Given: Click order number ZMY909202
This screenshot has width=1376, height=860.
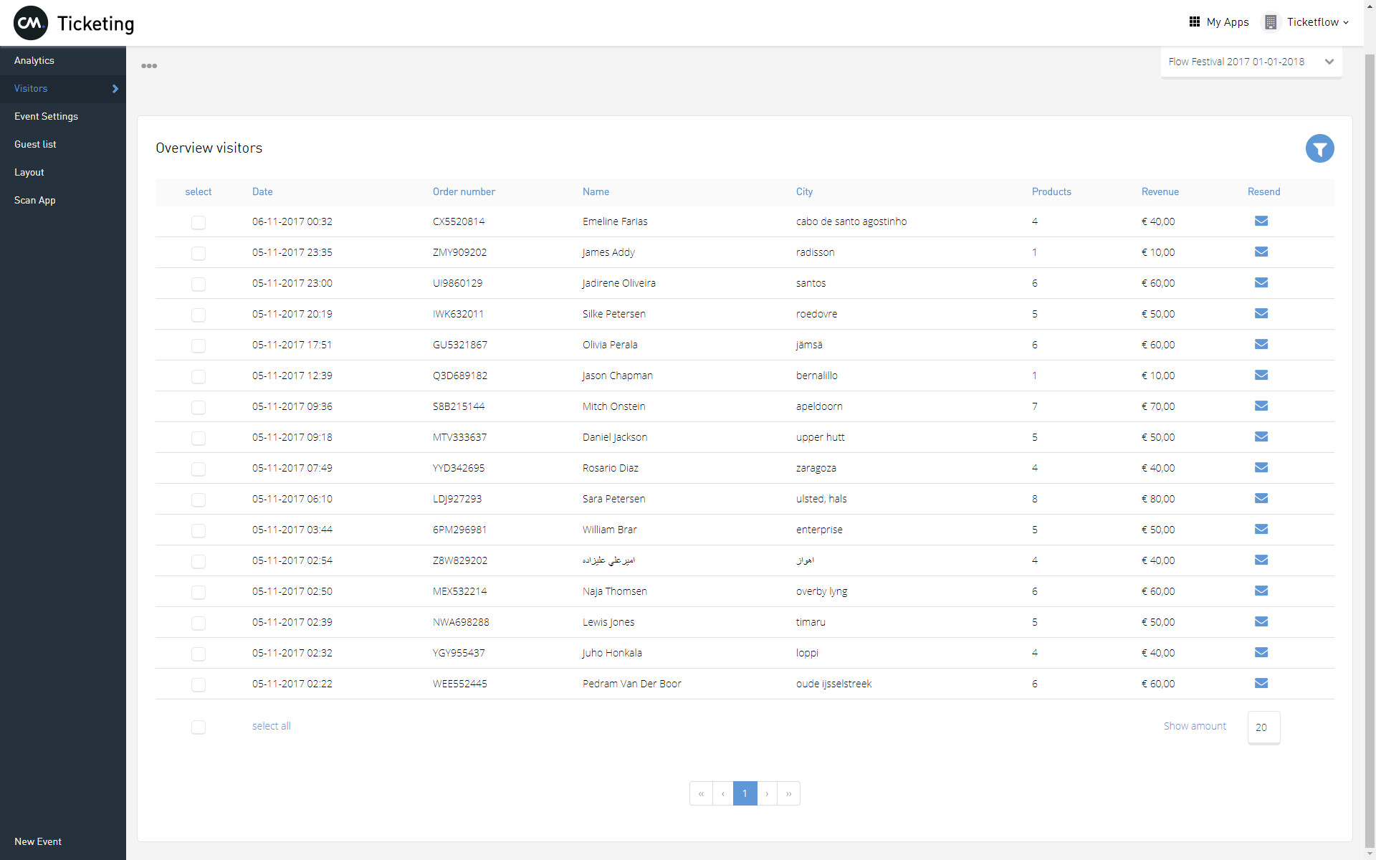Looking at the screenshot, I should [459, 252].
